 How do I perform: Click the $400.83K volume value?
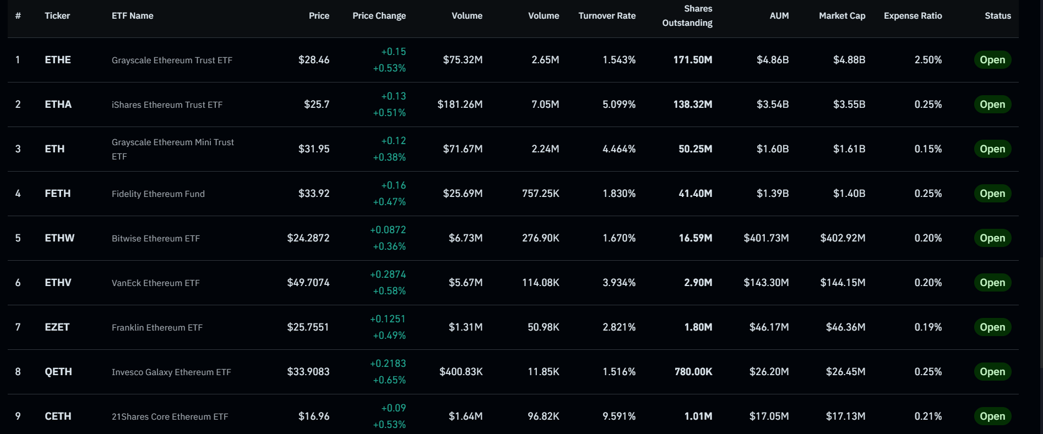point(461,372)
